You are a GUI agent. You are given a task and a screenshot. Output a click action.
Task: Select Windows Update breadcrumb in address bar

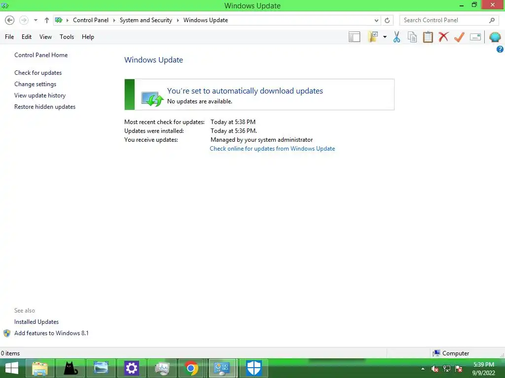tap(206, 20)
